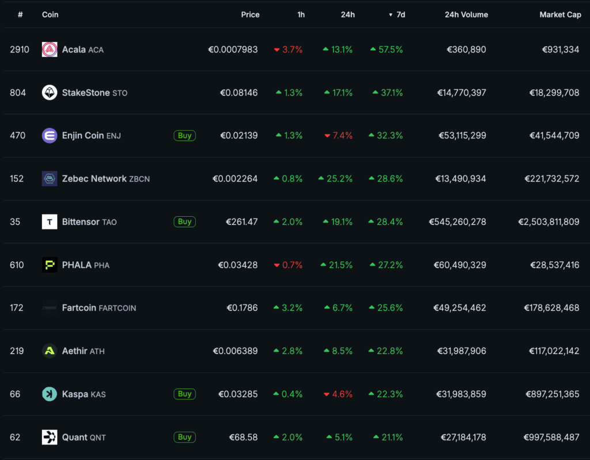This screenshot has width=590, height=460.
Task: Sort by the Price column header
Action: click(x=250, y=14)
